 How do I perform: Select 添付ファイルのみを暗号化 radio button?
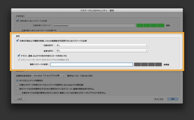coord(17,89)
